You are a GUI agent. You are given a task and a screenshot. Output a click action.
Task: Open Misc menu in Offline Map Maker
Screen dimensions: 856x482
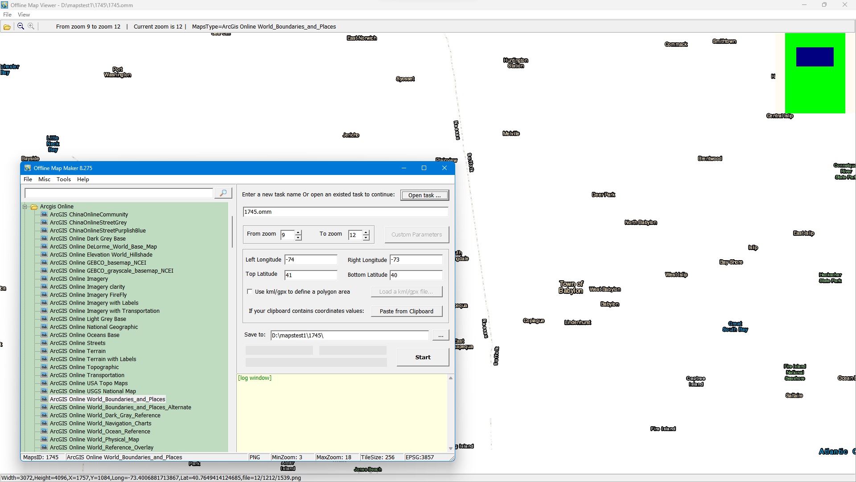point(44,179)
